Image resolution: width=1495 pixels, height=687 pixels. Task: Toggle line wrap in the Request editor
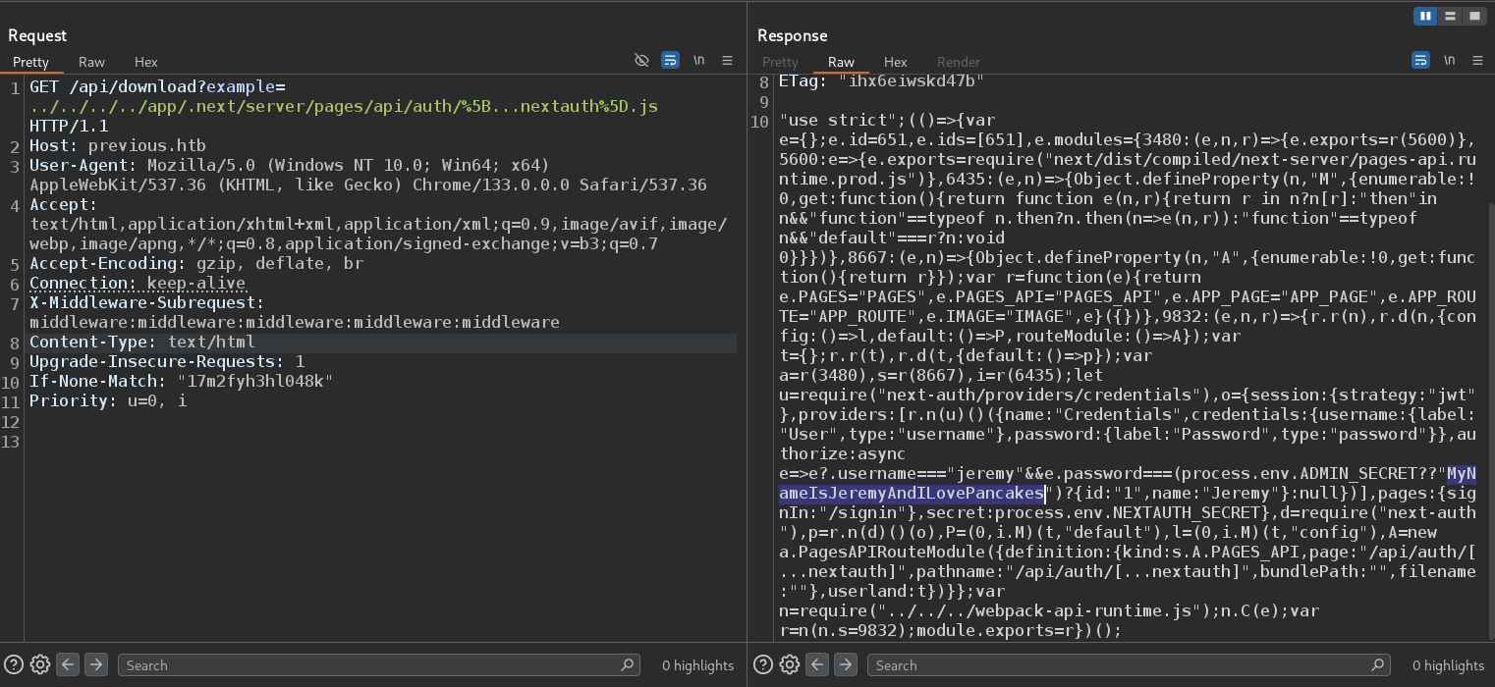(x=670, y=61)
